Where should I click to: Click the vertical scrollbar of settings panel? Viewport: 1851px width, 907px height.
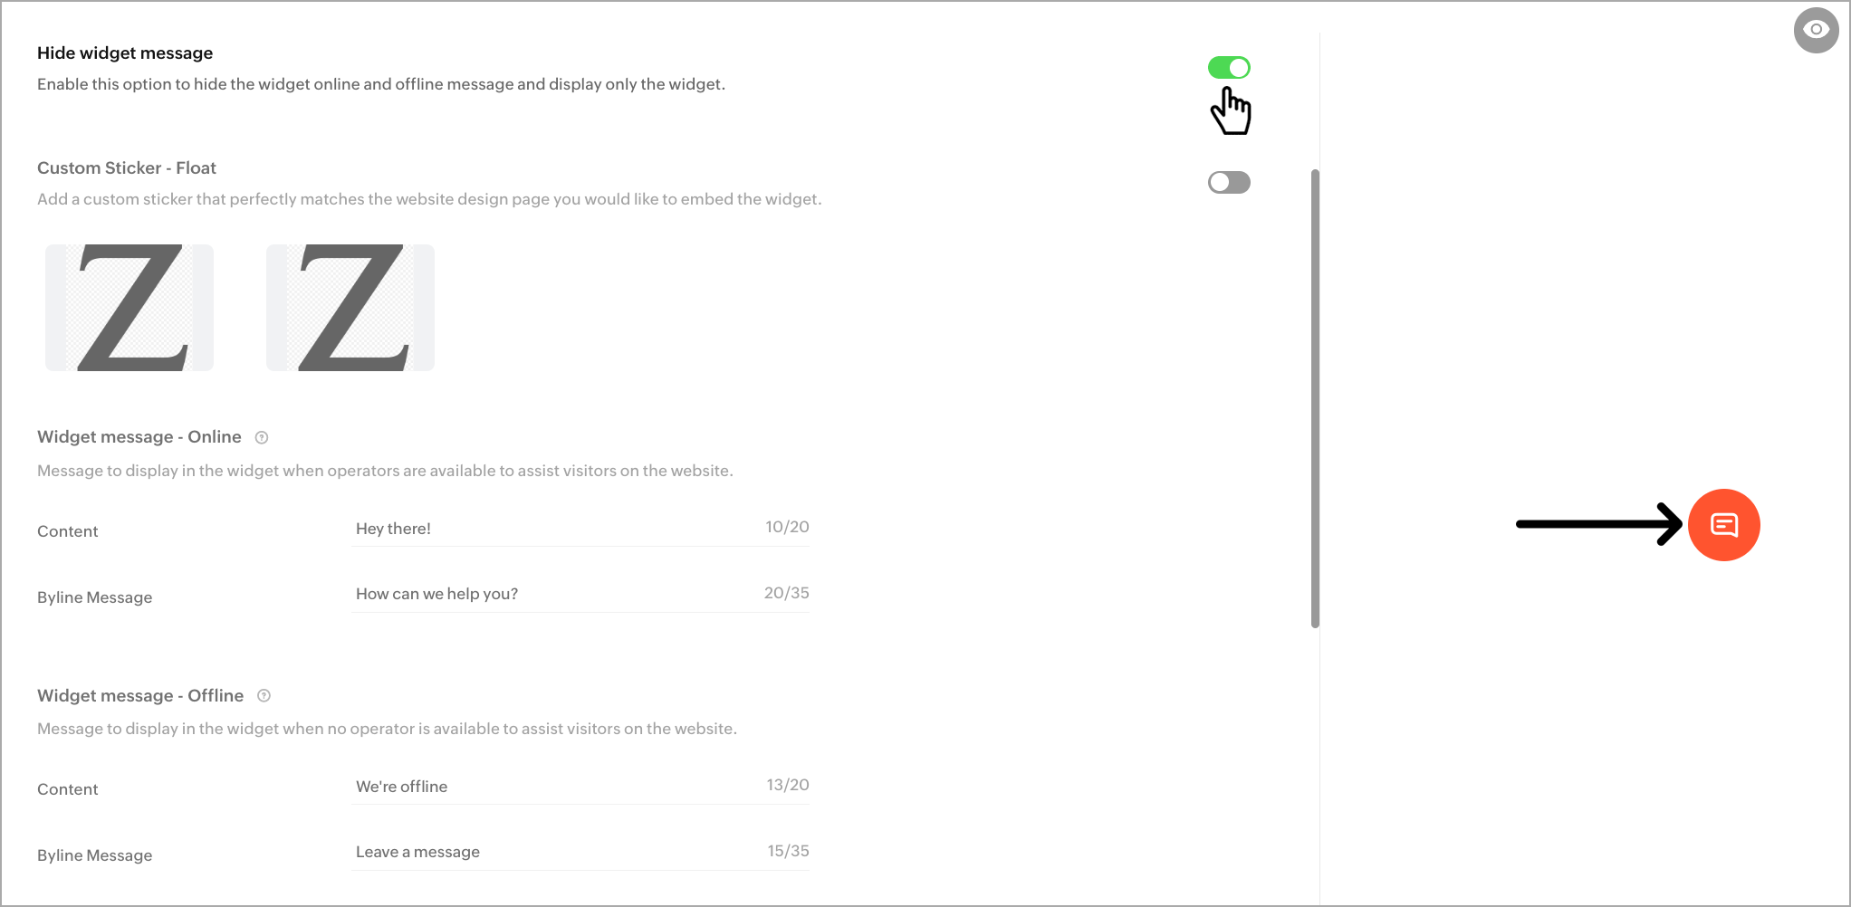click(x=1315, y=398)
